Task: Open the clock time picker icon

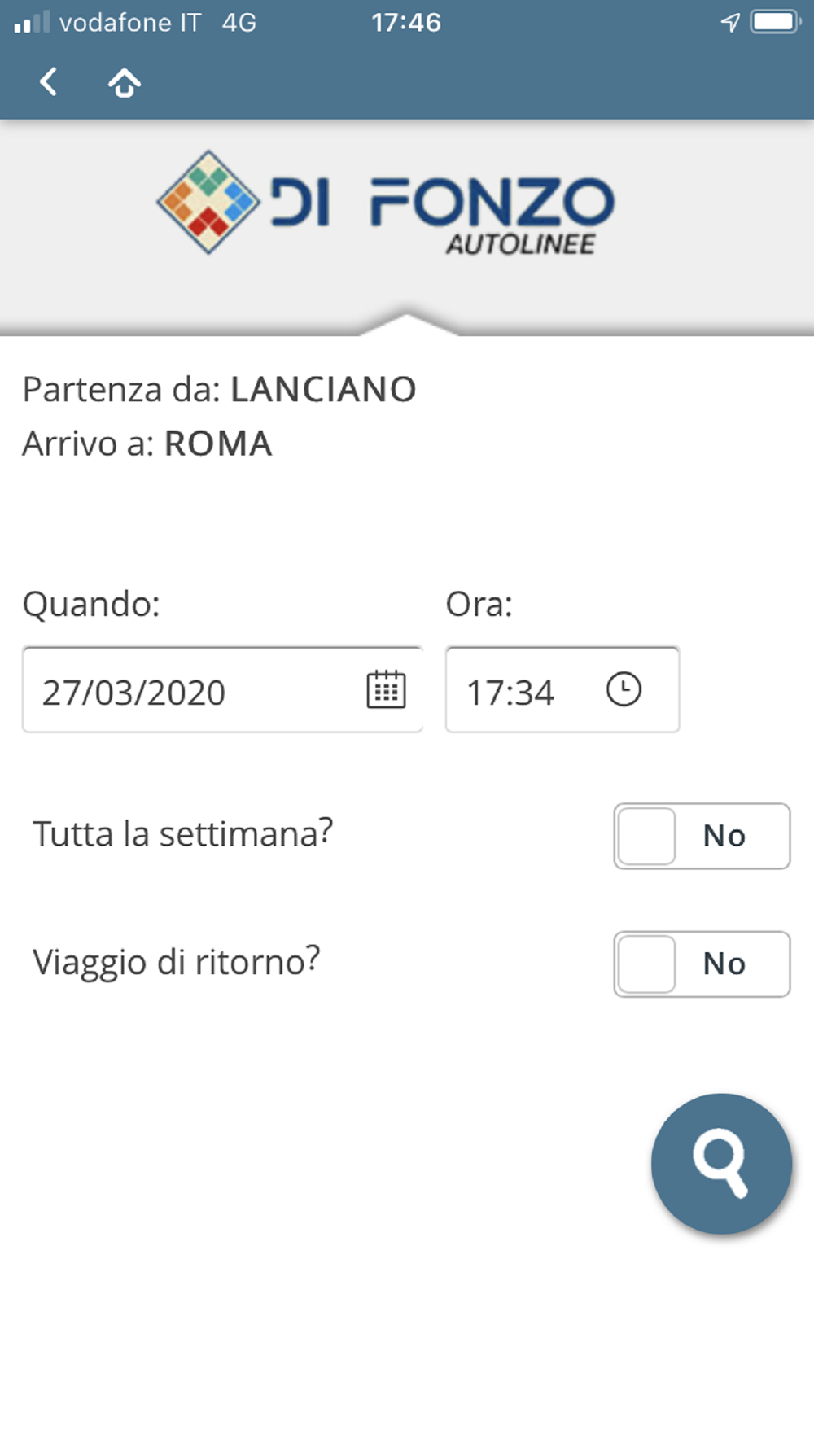Action: (x=624, y=690)
